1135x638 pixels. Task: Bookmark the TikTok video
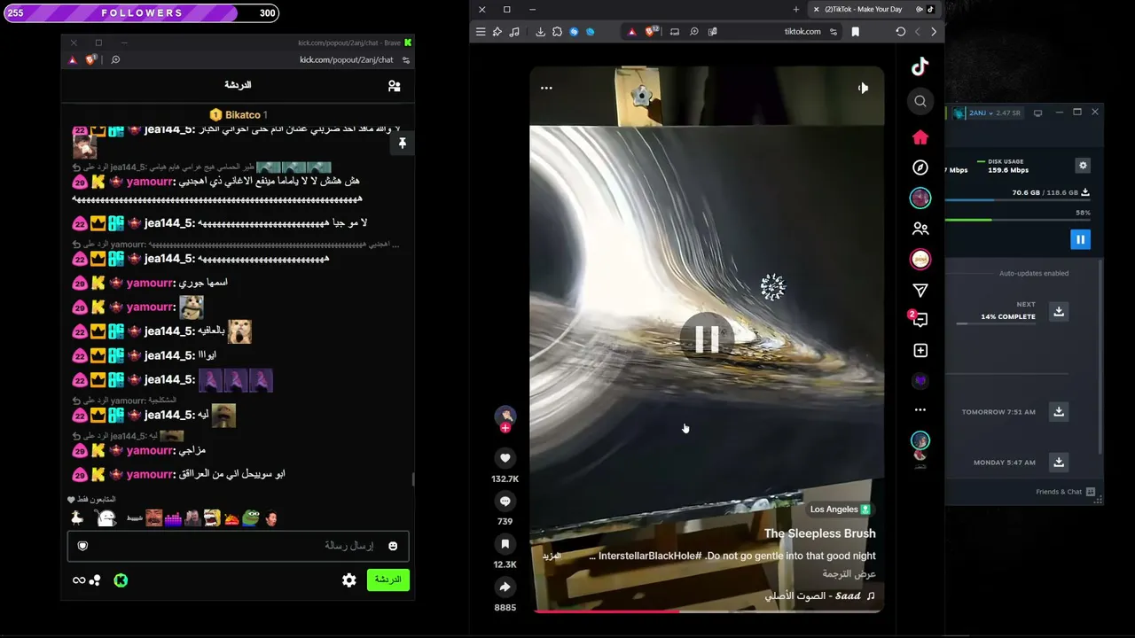[x=505, y=544]
